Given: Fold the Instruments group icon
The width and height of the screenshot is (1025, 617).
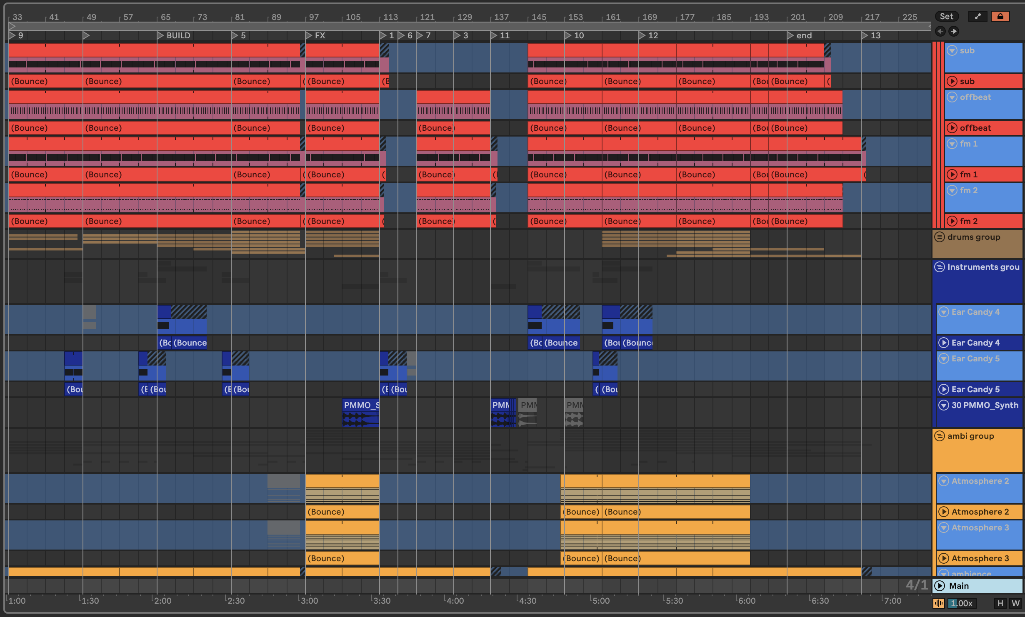Looking at the screenshot, I should (x=940, y=267).
